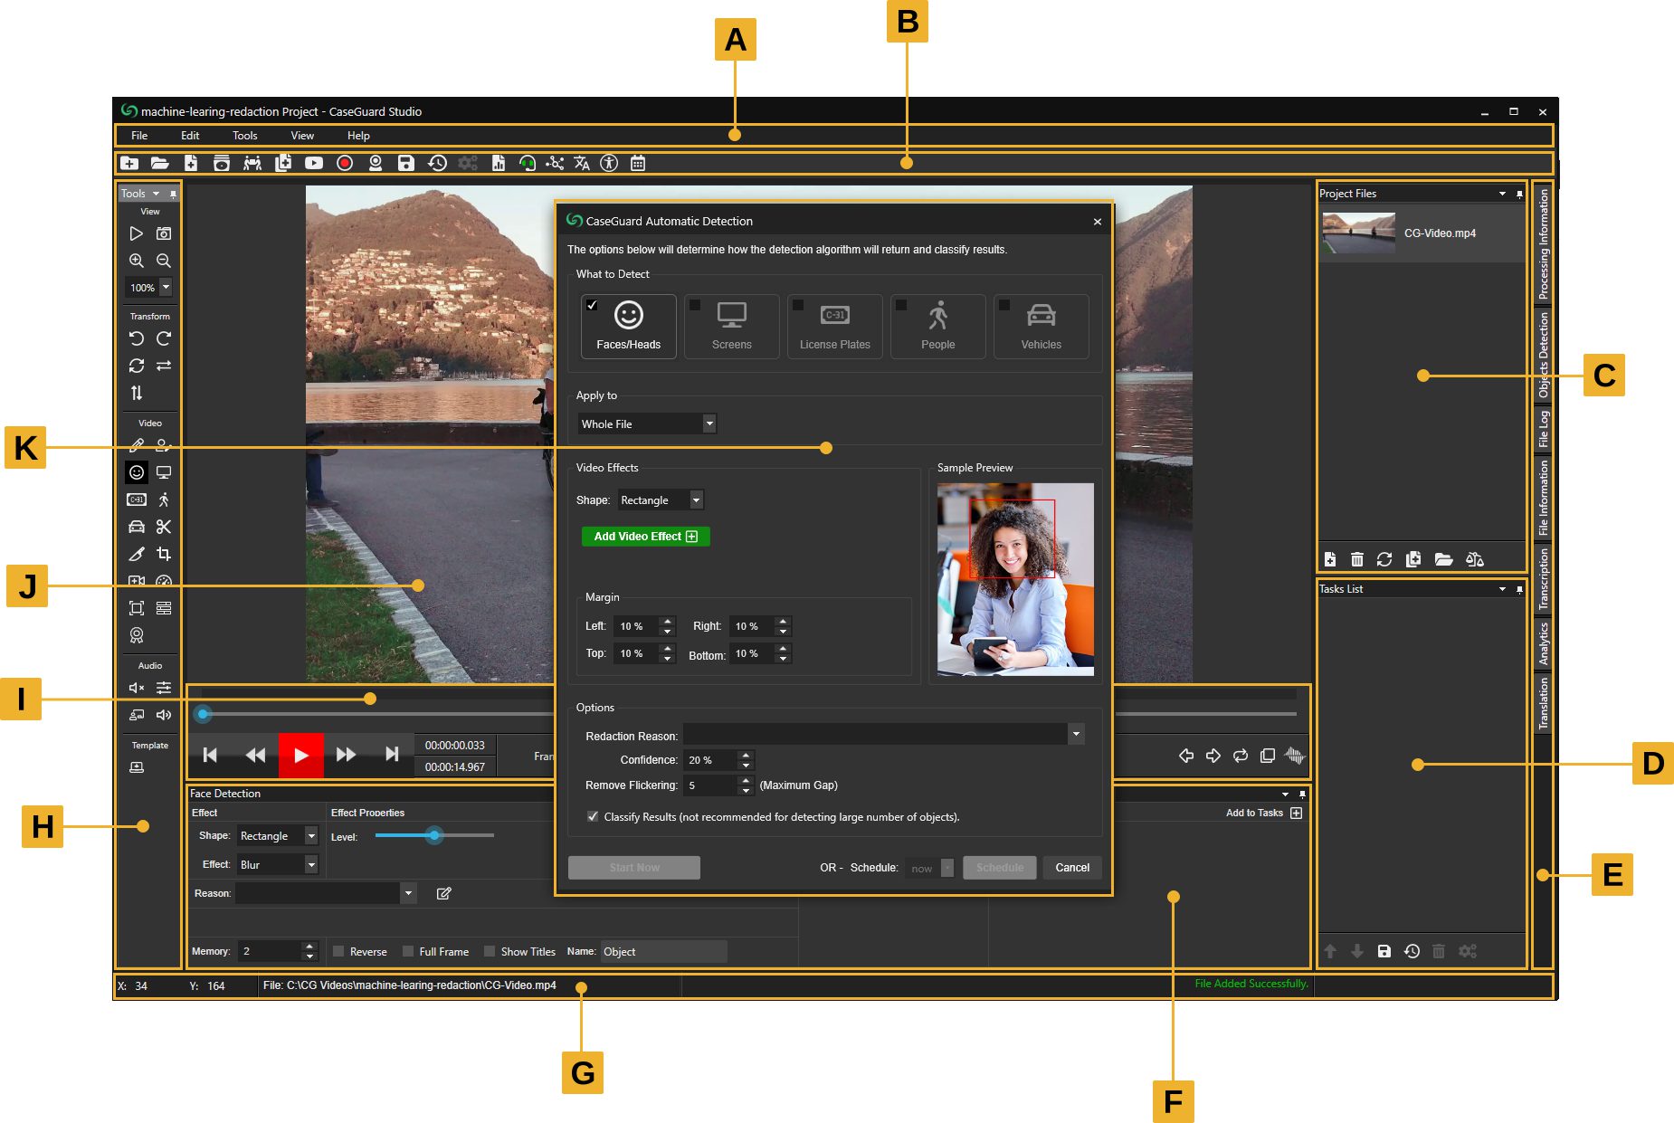Select the license plate detection tool

(x=136, y=500)
